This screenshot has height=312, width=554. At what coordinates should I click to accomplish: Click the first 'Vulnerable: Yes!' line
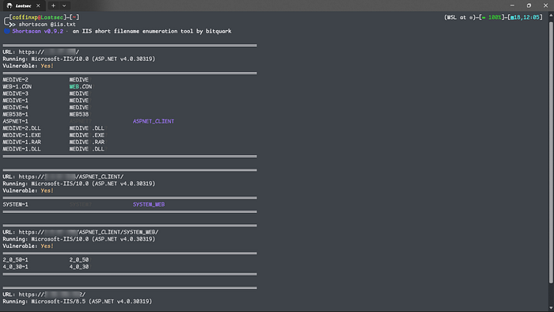point(28,66)
